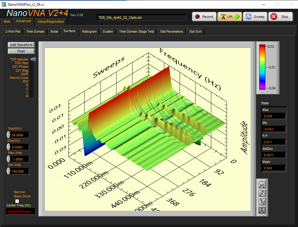This screenshot has width=298, height=227.
Task: Select the Advanced tab
Action: pos(23,21)
